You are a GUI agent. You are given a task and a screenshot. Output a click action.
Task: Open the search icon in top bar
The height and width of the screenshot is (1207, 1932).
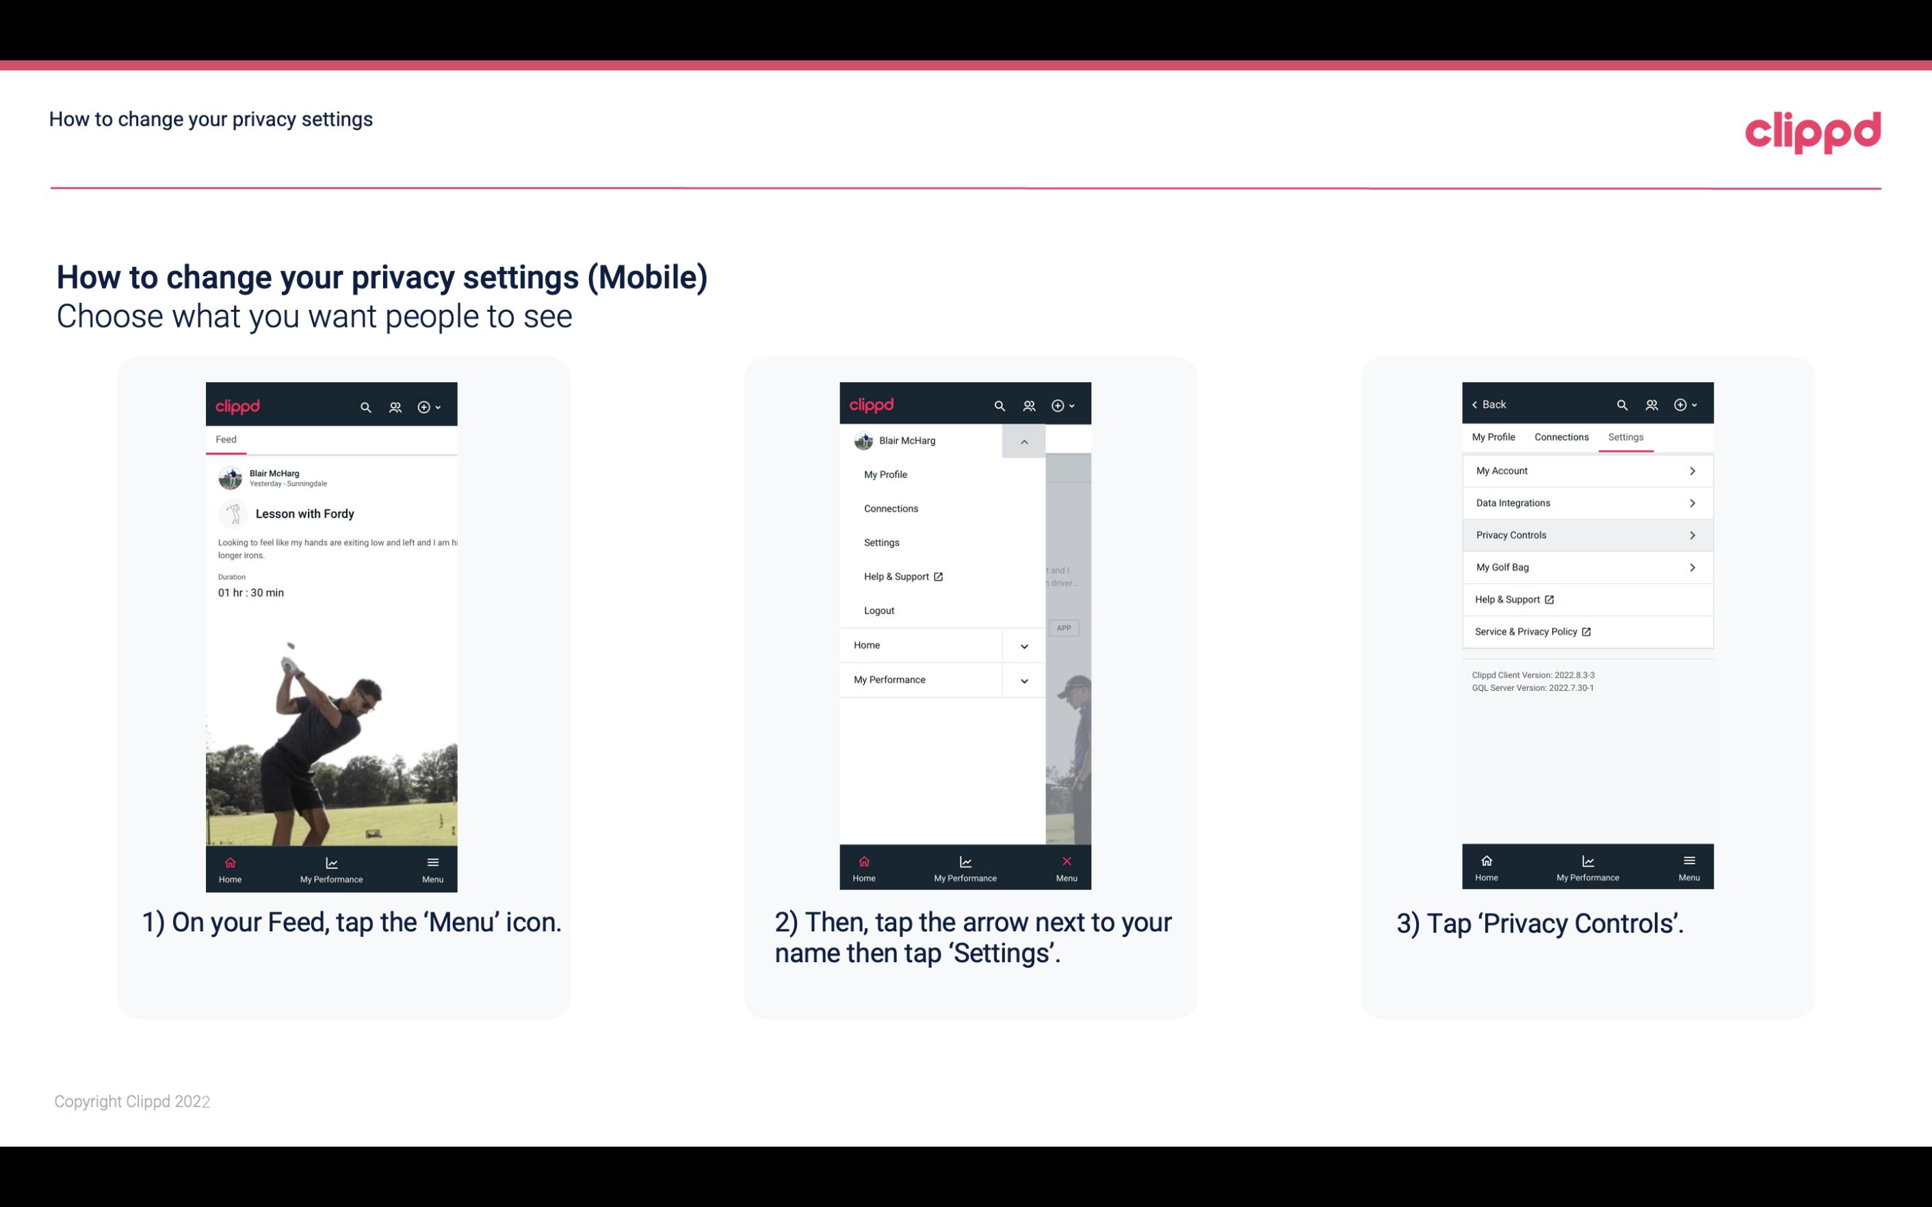[366, 406]
